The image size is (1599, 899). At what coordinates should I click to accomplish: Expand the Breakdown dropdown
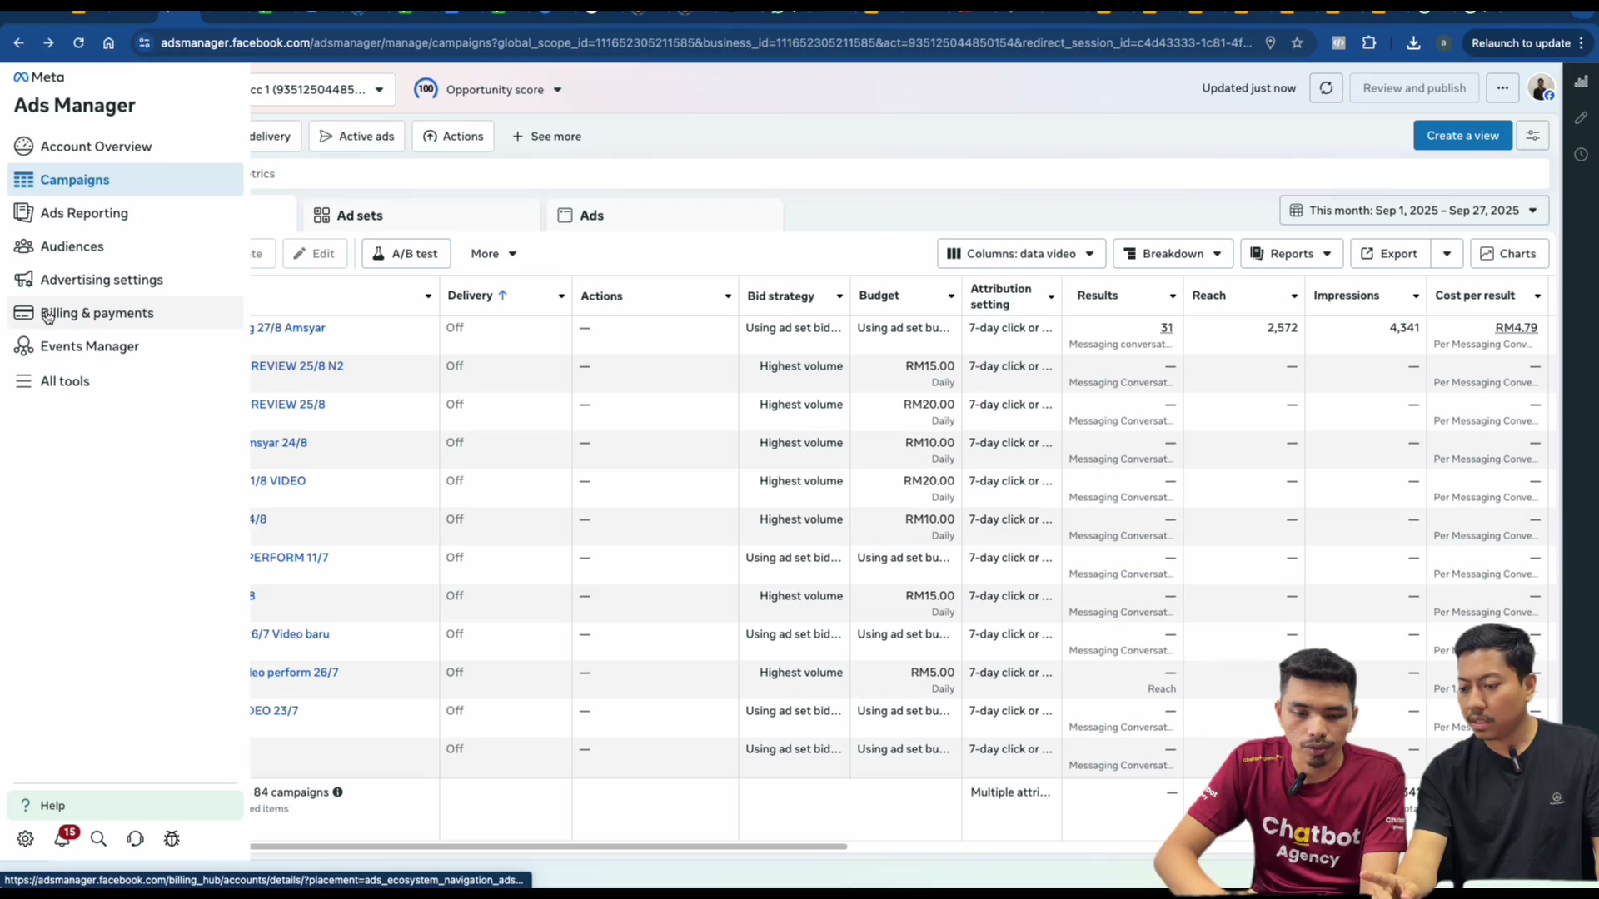click(1173, 254)
